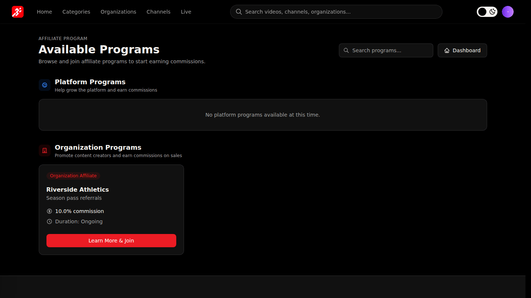Click the globe icon beside Platform Programs
This screenshot has height=298, width=531.
click(45, 85)
